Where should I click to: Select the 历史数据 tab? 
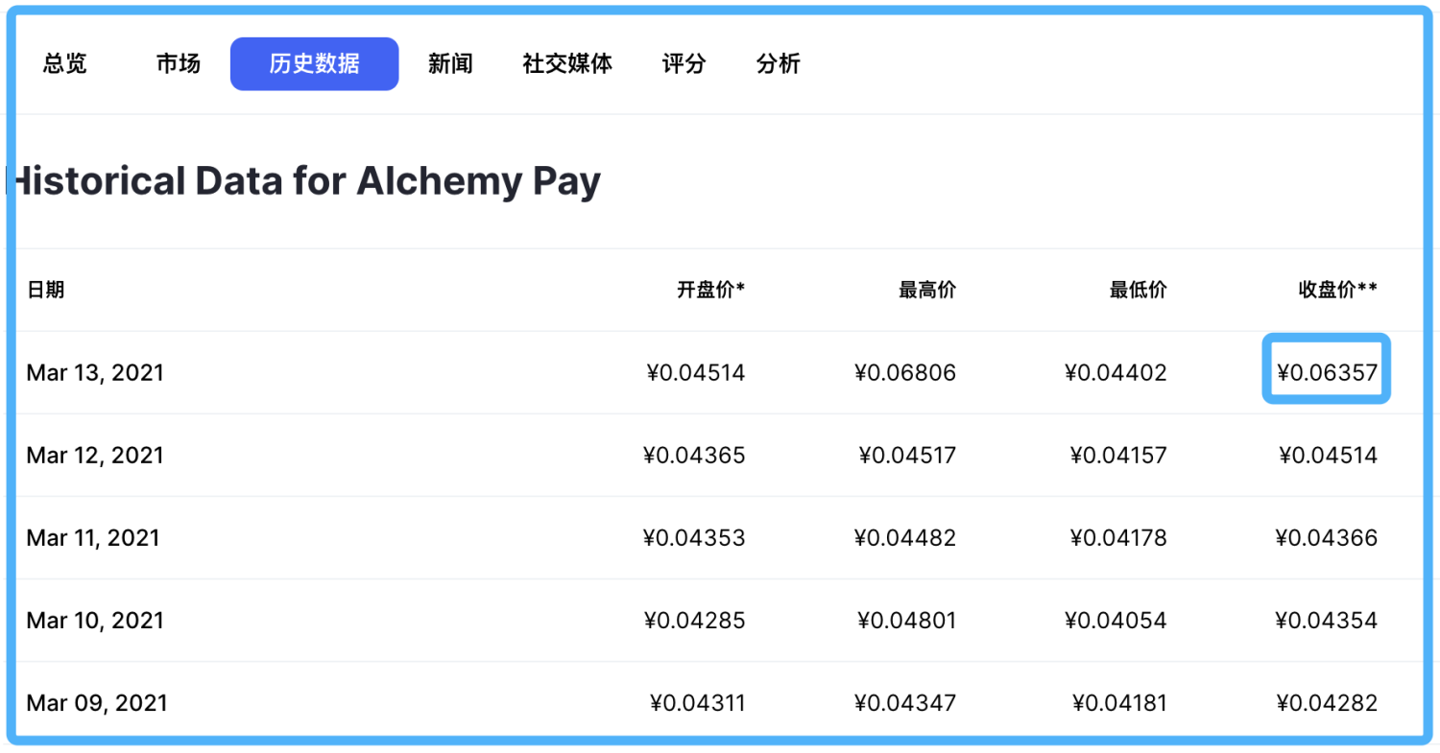314,64
